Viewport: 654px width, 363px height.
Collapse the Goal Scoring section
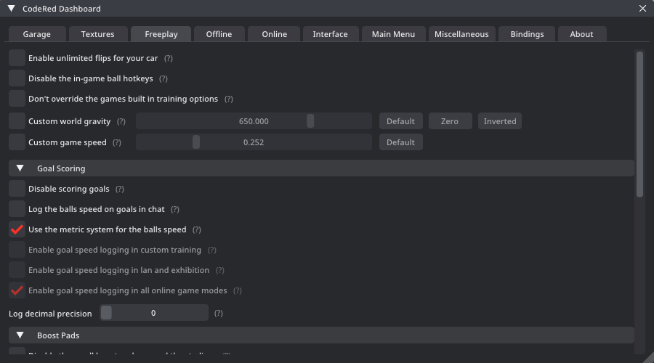(20, 168)
